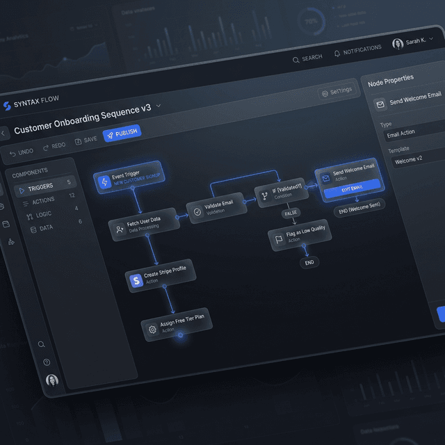445x445 pixels.
Task: Select the Create Stripe Profile node
Action: (161, 275)
